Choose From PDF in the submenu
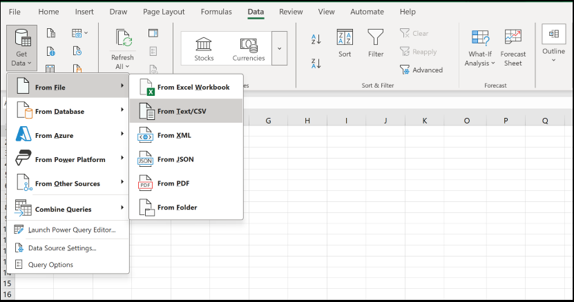Viewport: 574px width, 302px height. 186,183
